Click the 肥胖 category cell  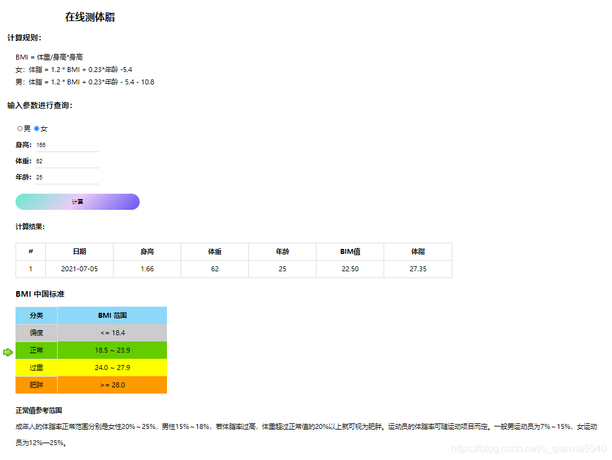pyautogui.click(x=36, y=385)
